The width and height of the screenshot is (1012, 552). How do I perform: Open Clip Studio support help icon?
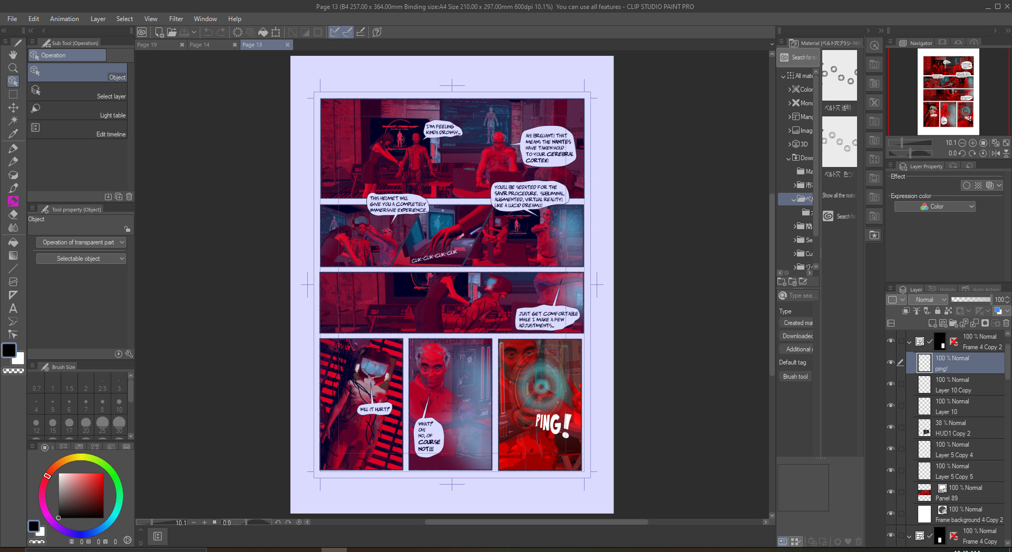[377, 32]
